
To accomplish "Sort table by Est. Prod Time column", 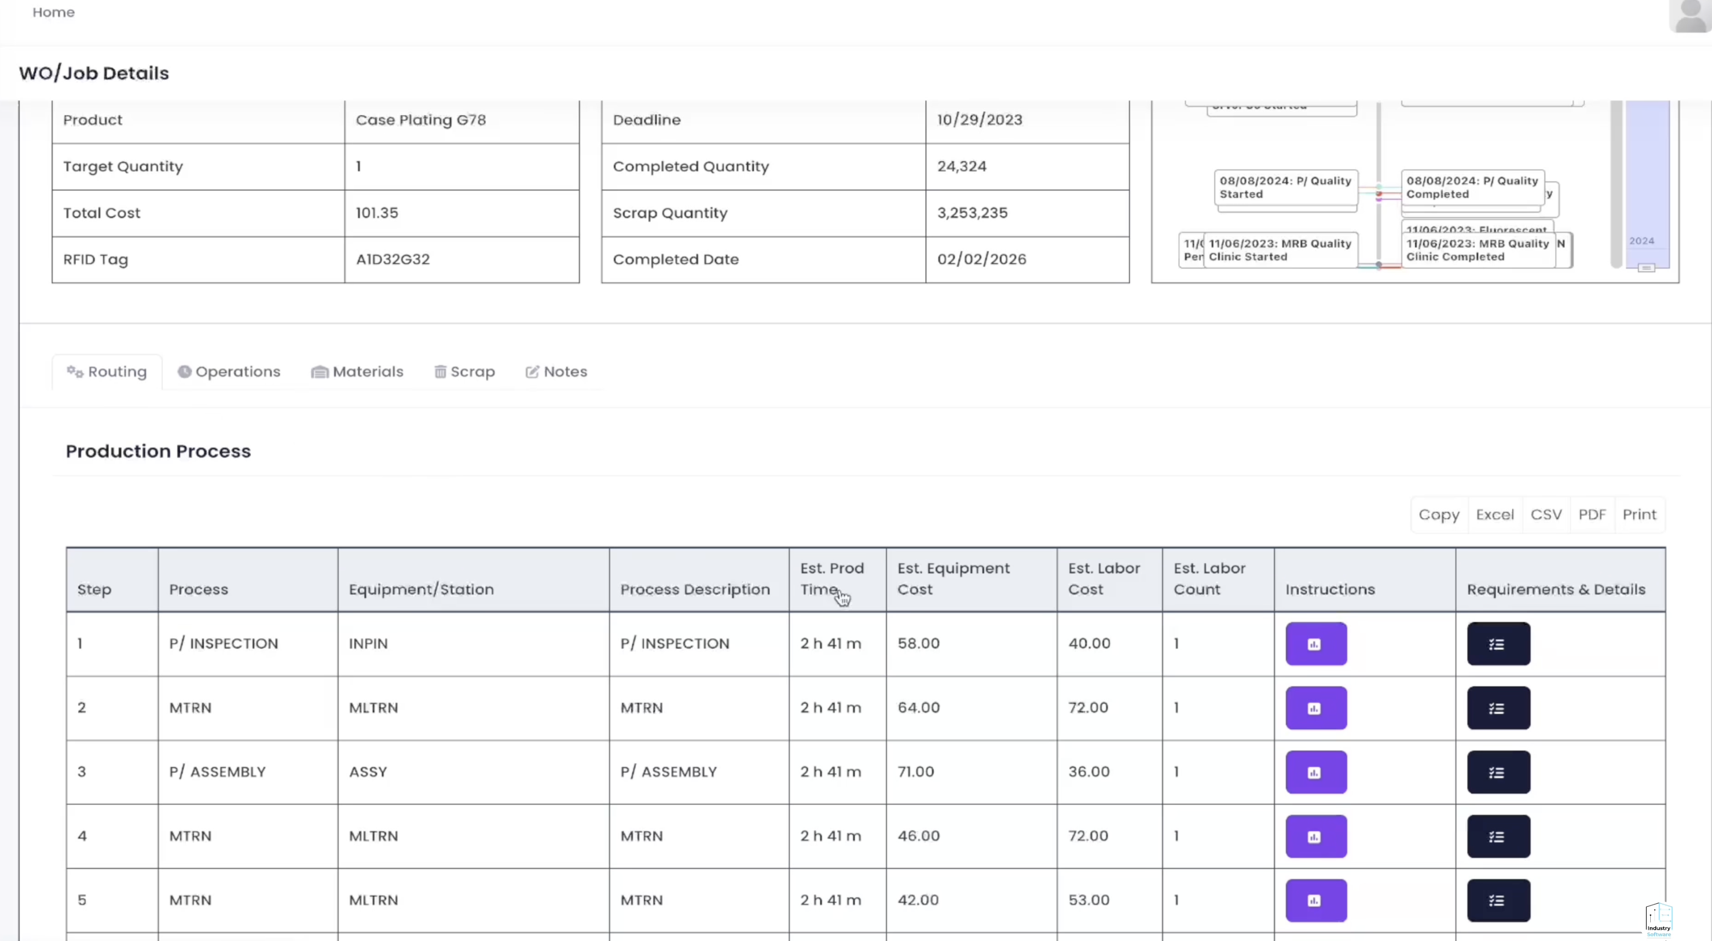I will 831,578.
